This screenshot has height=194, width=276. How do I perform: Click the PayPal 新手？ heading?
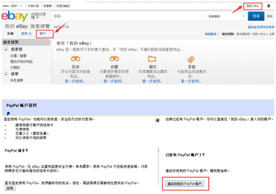(16, 151)
